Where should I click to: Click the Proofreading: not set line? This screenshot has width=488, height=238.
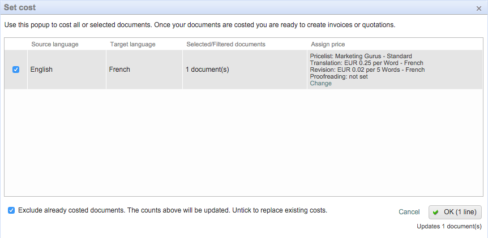click(x=339, y=76)
